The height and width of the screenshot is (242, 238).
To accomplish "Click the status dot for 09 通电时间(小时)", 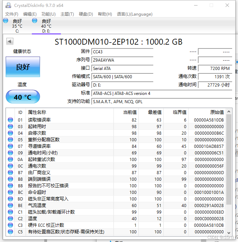I will point(10,153).
